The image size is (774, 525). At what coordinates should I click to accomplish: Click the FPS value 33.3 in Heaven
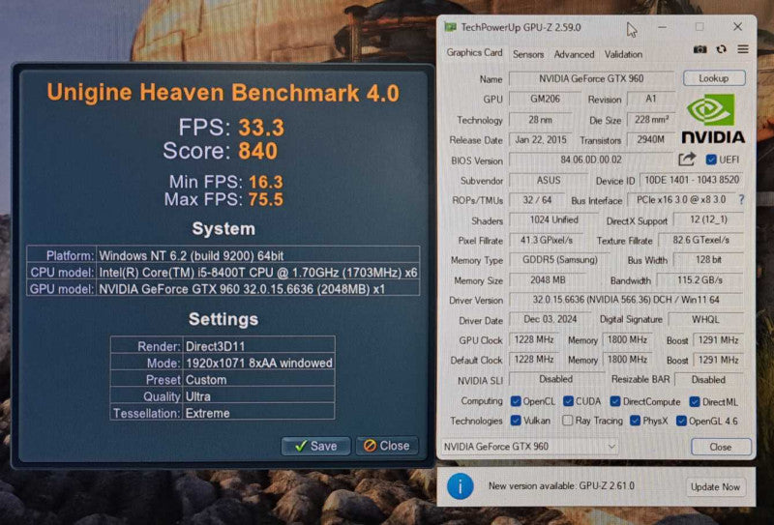coord(261,128)
